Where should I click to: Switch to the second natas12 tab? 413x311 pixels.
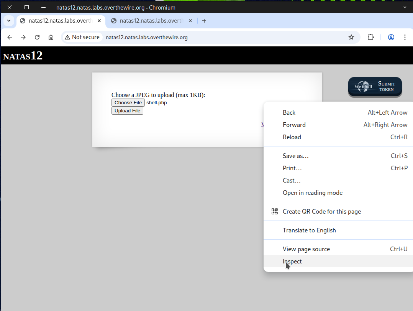click(151, 21)
